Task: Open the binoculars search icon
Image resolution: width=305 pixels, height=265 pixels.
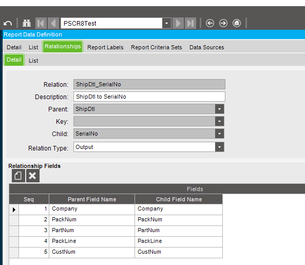Action: (27, 23)
